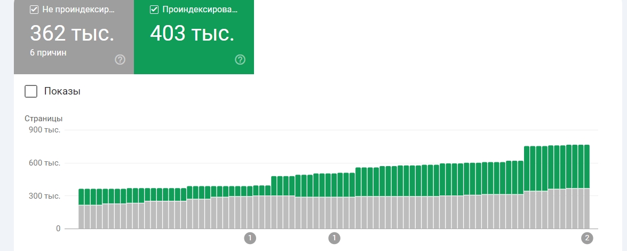Screen dimensions: 627x251
Task: Open help icon on the gray Не проиндексировано card
Action: [x=120, y=60]
